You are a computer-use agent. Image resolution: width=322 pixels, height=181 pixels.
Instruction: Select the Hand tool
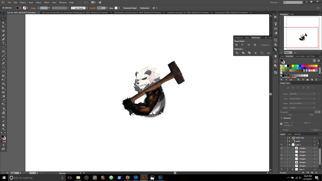click(3, 125)
